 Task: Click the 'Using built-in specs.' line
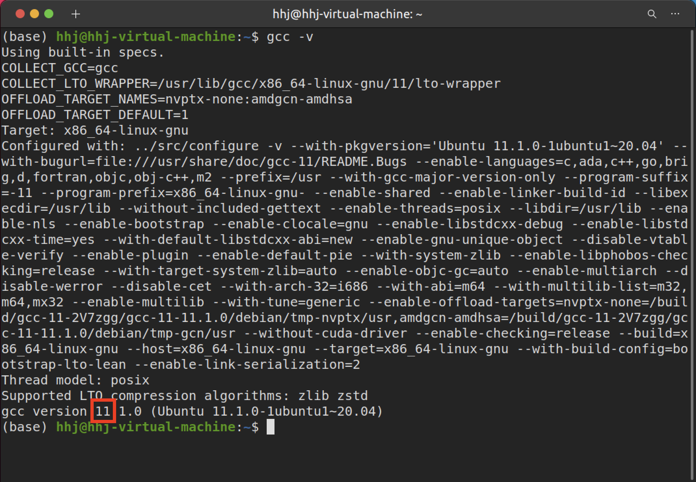[x=83, y=52]
